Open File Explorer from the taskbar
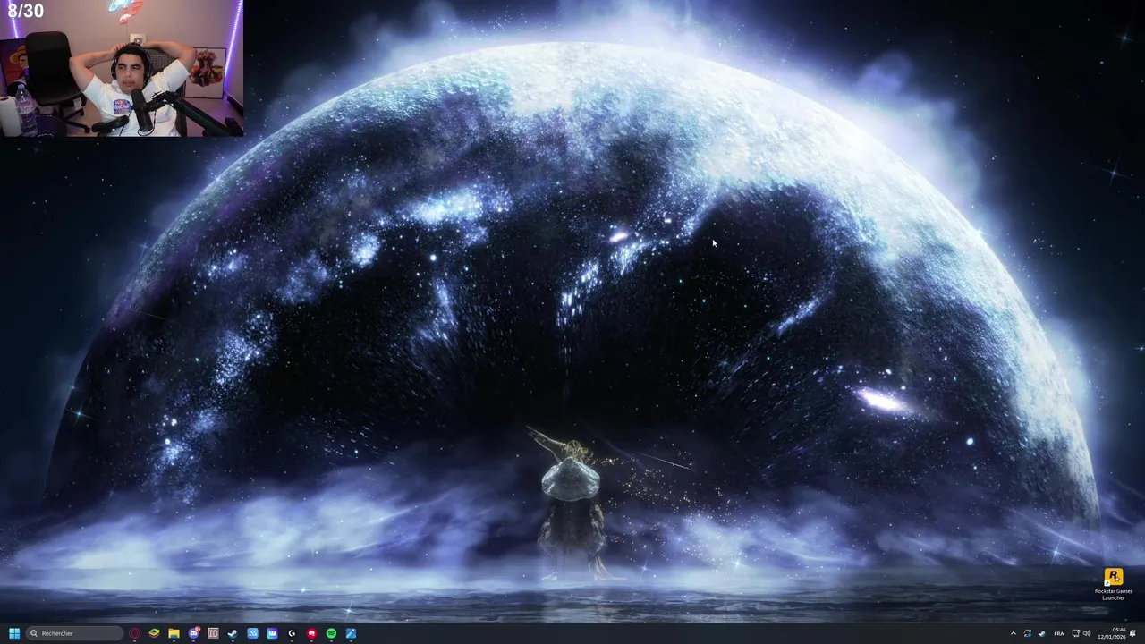Screen dimensions: 1145x644 point(174,633)
